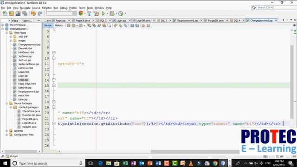Switch to the ForgetDB.java editor tab
This screenshot has height=167, width=297.
[216, 20]
